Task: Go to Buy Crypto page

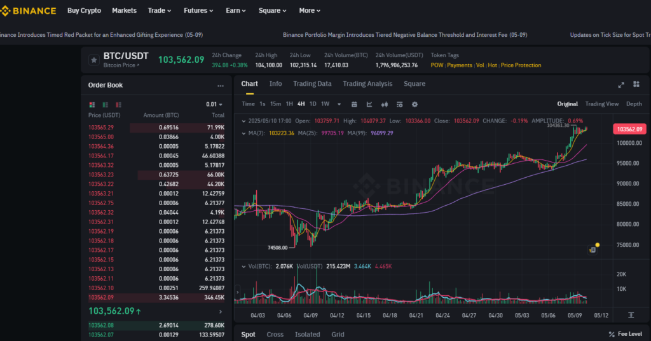Action: tap(85, 11)
